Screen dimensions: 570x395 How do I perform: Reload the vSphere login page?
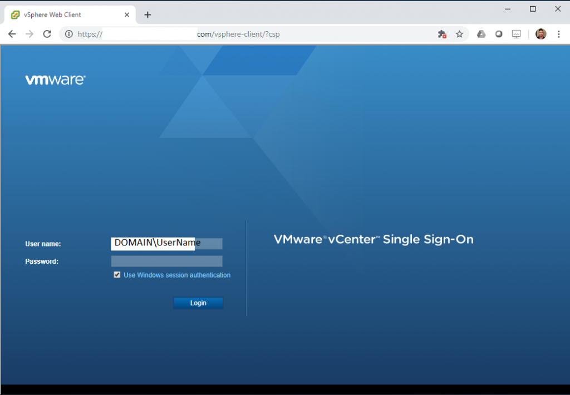pyautogui.click(x=47, y=34)
